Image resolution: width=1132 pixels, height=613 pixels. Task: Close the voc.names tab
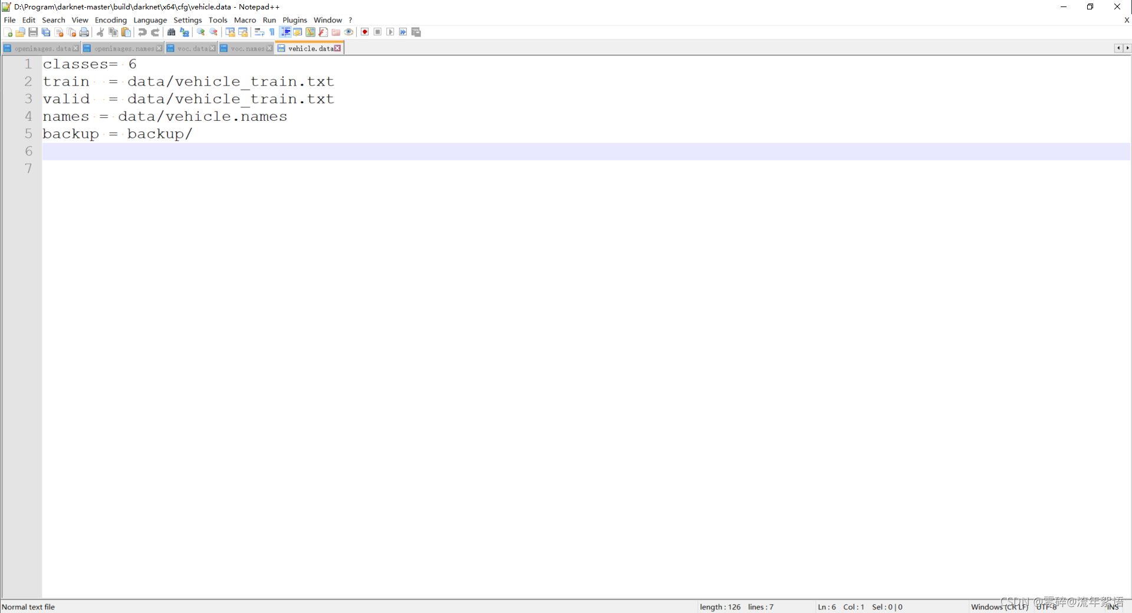(269, 48)
